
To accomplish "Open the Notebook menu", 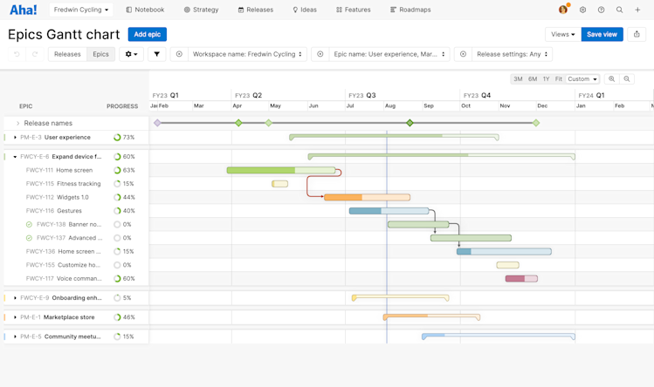I will click(145, 10).
